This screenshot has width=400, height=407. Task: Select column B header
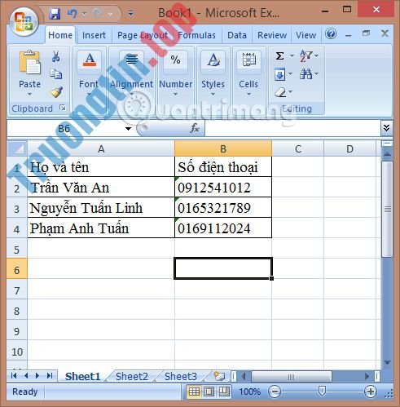tap(223, 149)
